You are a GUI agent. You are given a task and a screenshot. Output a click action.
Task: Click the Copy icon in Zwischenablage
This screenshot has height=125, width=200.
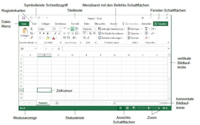tap(31, 33)
